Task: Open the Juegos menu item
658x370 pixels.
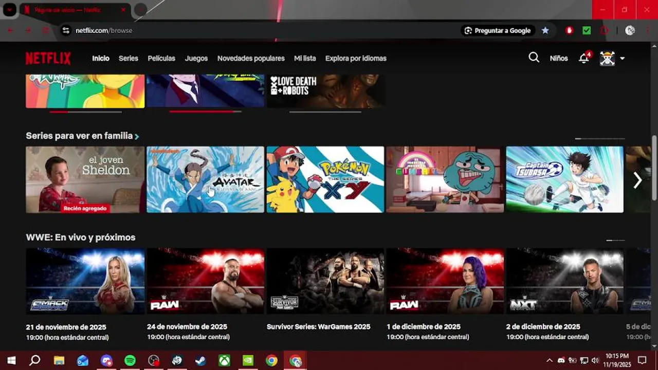Action: point(196,58)
